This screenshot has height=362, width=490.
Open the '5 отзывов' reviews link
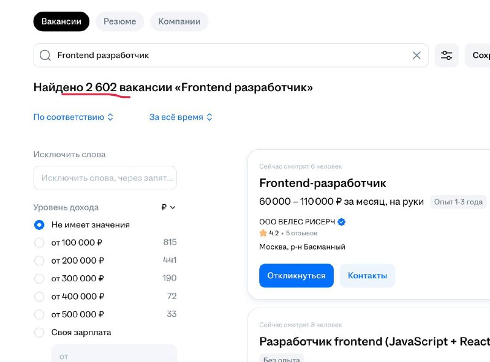301,233
